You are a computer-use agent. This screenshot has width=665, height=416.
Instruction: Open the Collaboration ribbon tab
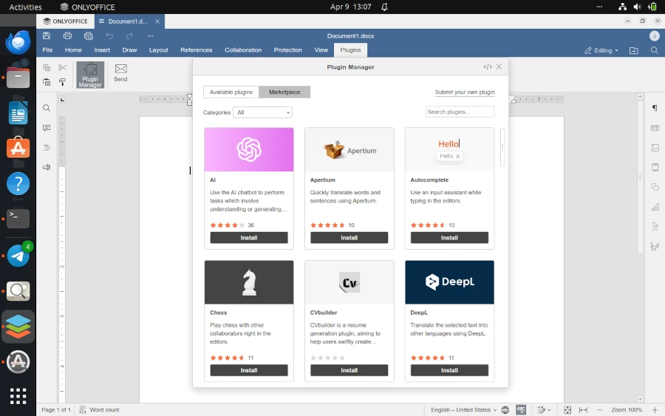click(x=243, y=50)
